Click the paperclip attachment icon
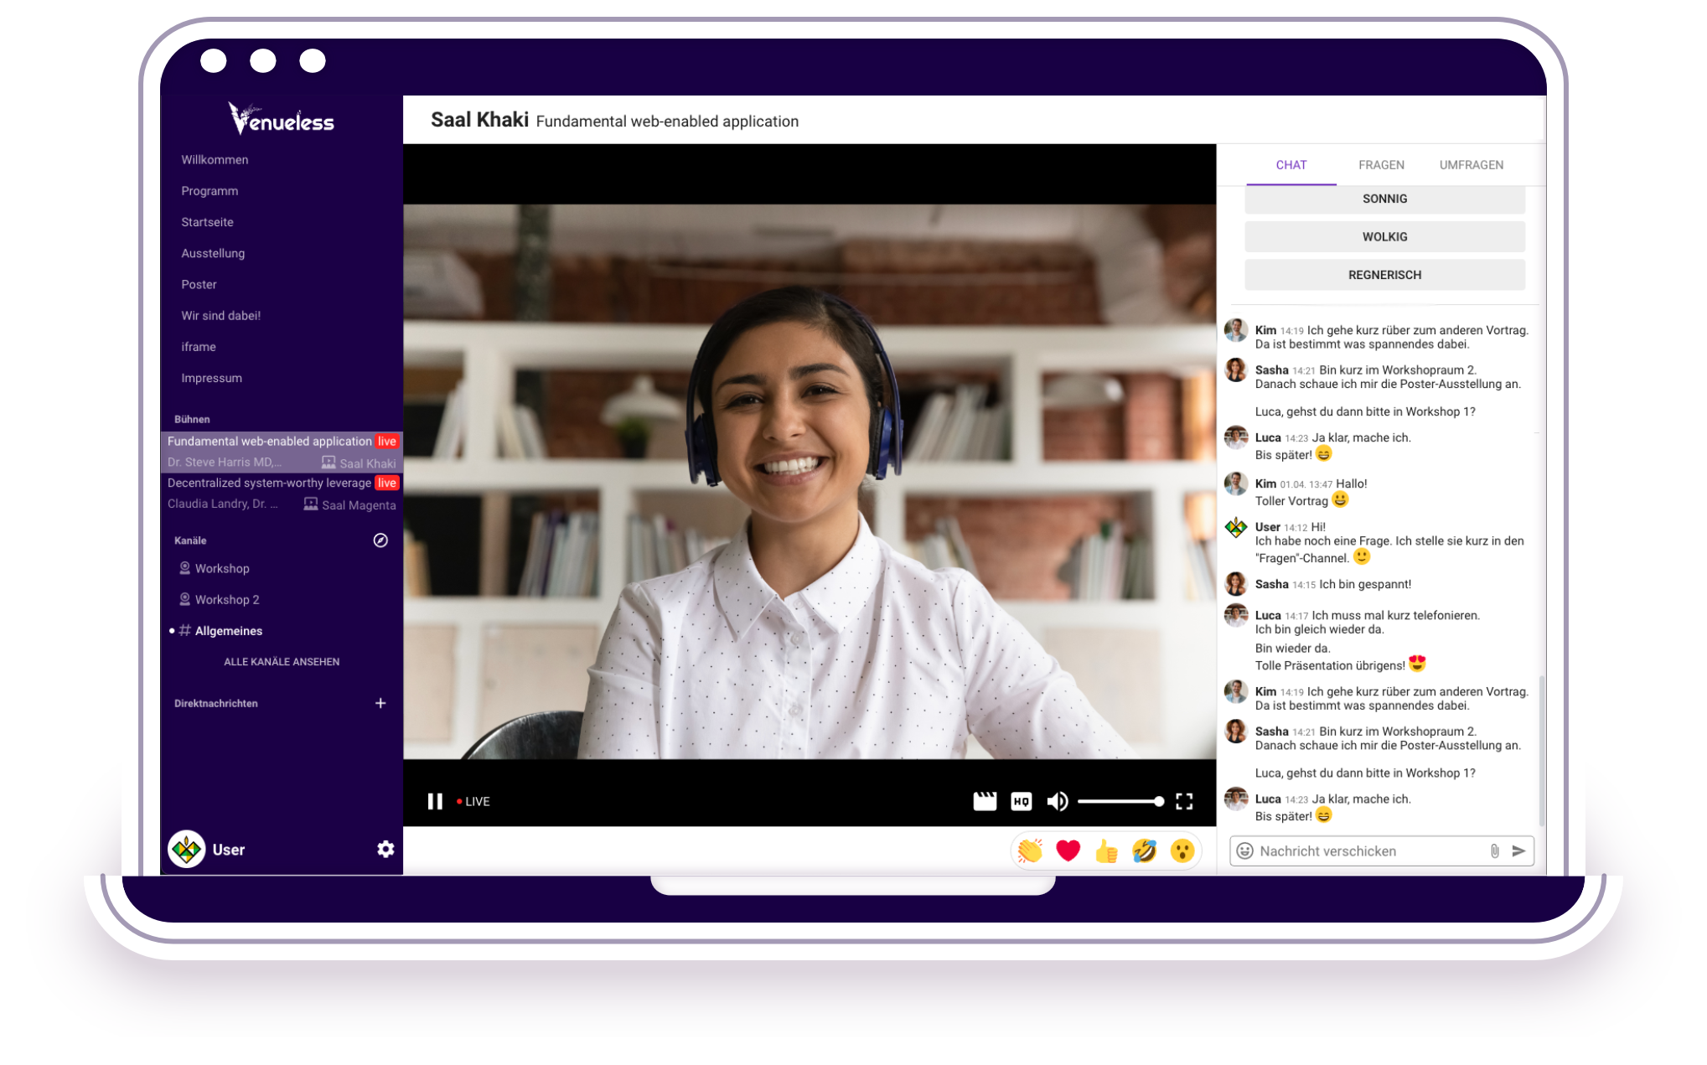 tap(1494, 851)
